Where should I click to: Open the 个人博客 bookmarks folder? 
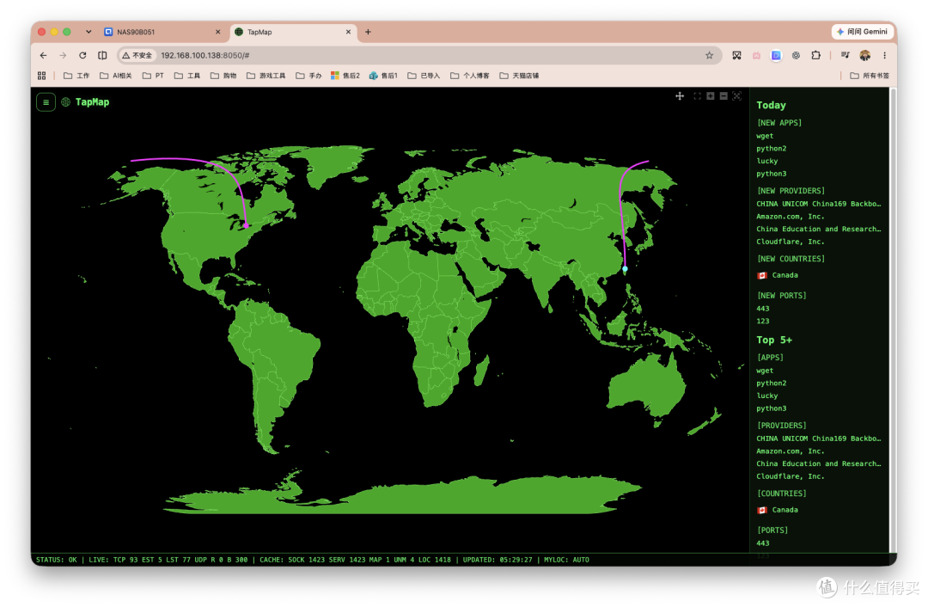click(x=470, y=75)
